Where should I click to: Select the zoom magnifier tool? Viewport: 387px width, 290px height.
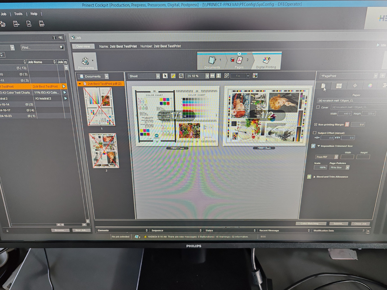pyautogui.click(x=181, y=76)
